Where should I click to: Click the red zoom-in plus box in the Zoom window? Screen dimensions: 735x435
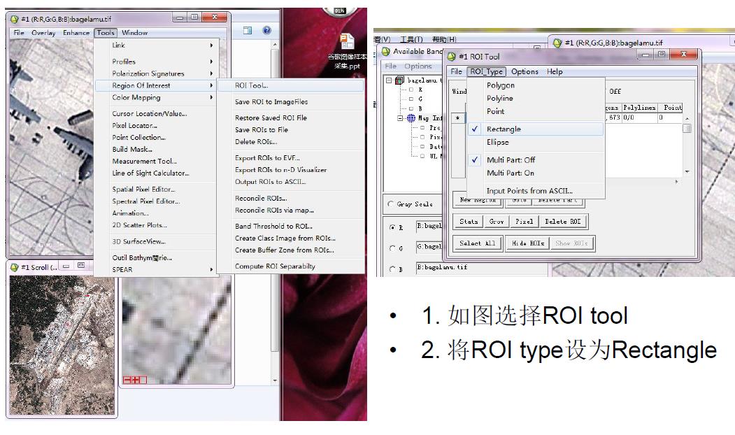[136, 380]
